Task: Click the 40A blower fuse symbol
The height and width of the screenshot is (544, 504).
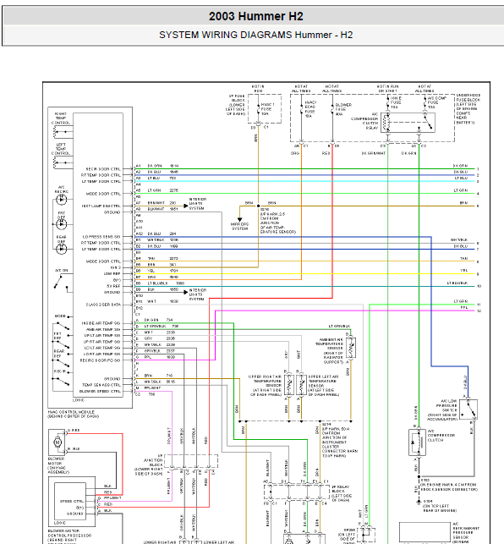Action: point(332,110)
